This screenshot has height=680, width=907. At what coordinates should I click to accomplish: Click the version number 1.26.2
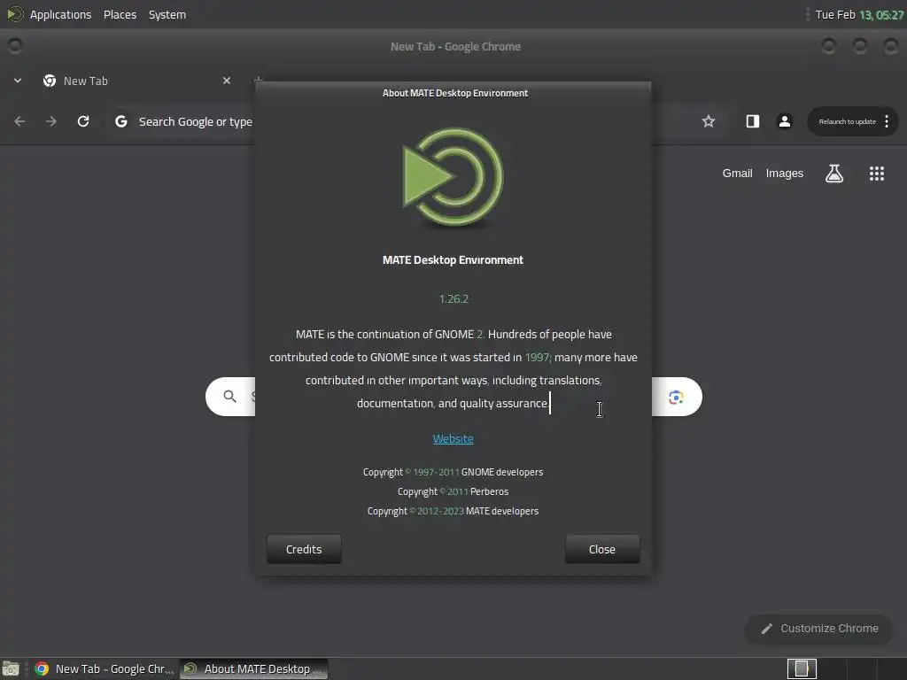point(453,299)
